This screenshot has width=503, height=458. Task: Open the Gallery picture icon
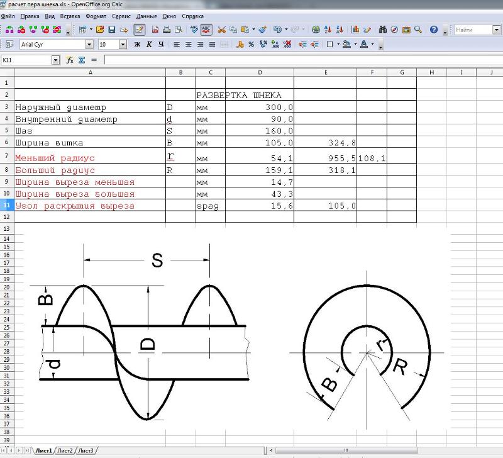406,30
